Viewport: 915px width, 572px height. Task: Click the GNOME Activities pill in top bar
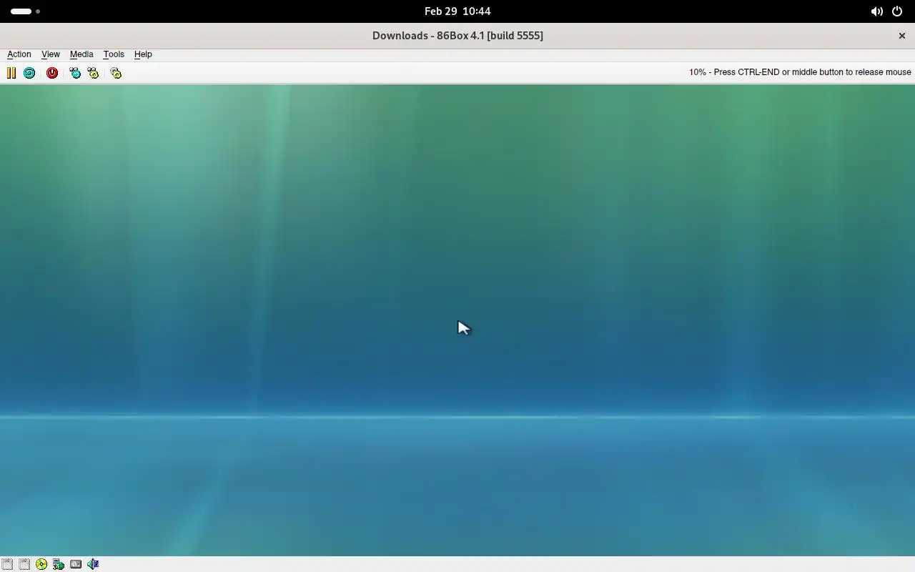point(25,11)
